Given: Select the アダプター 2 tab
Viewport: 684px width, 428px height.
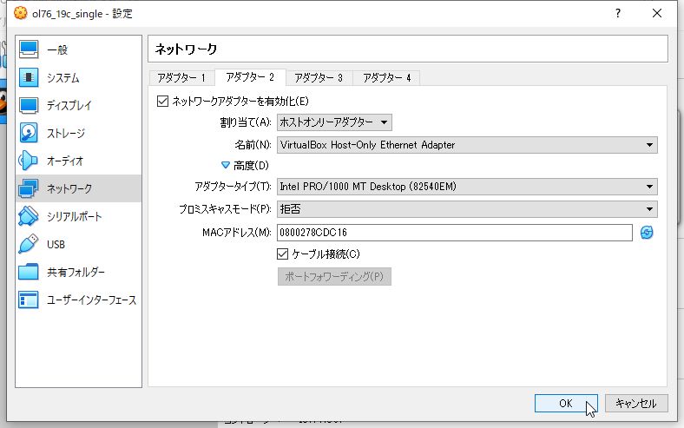Looking at the screenshot, I should coord(250,77).
